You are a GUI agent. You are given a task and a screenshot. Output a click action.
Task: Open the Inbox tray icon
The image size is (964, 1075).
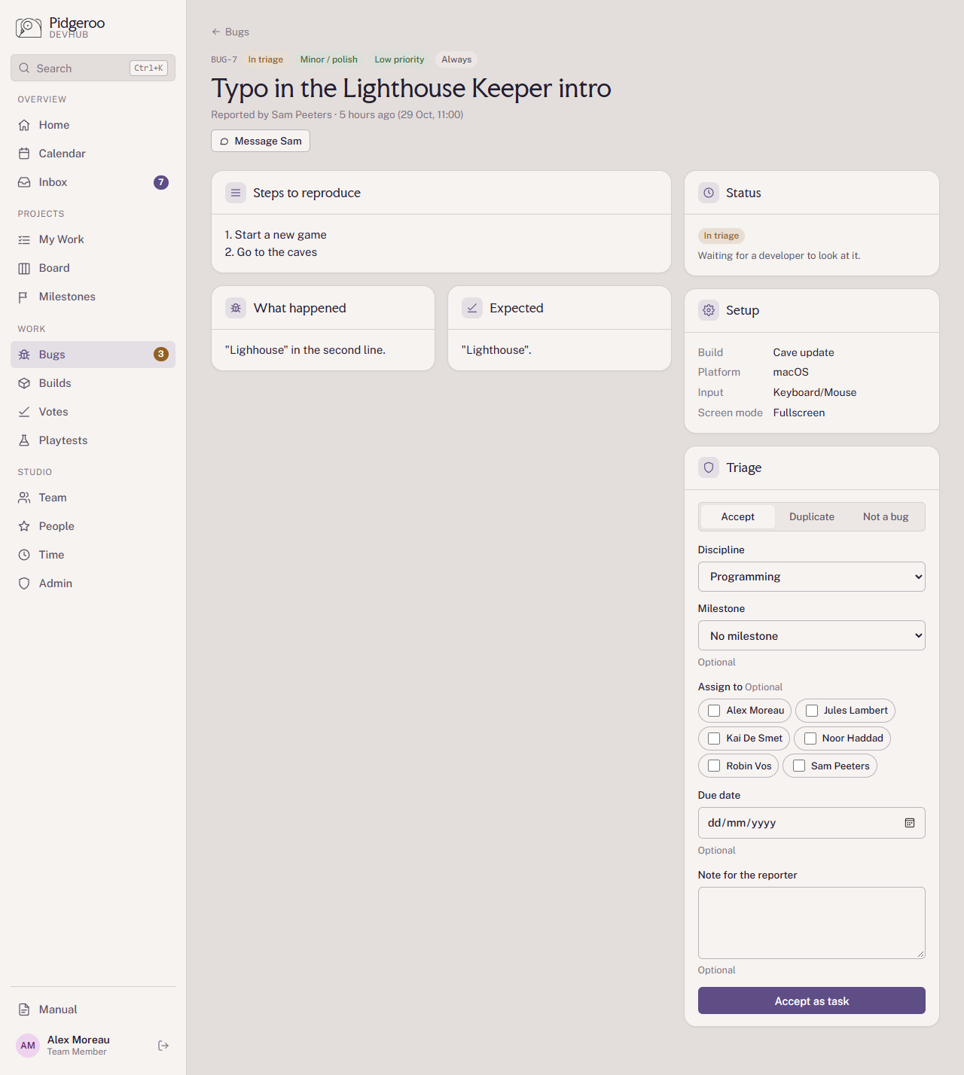tap(24, 182)
